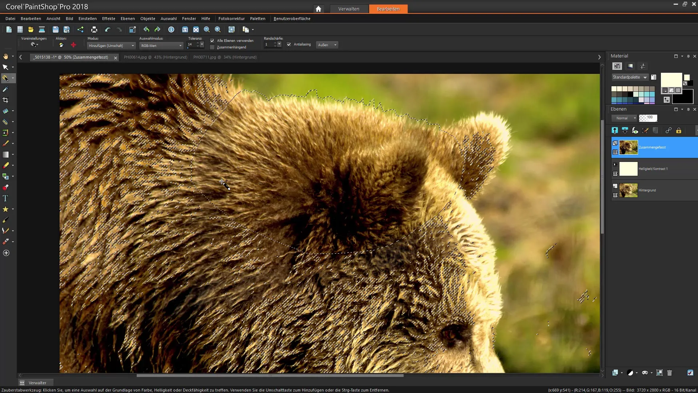
Task: Open the Standardpalette dropdown
Action: (x=630, y=77)
